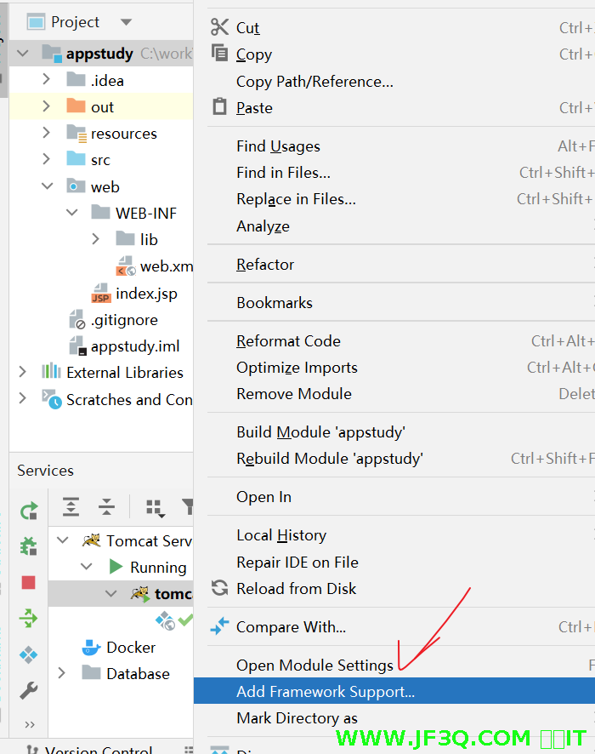Expand the External Libraries node
Viewport: 595px width, 754px height.
(23, 372)
